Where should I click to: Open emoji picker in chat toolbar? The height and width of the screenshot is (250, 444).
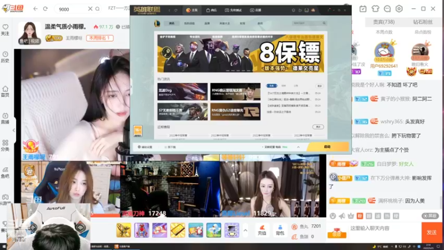tap(332, 216)
